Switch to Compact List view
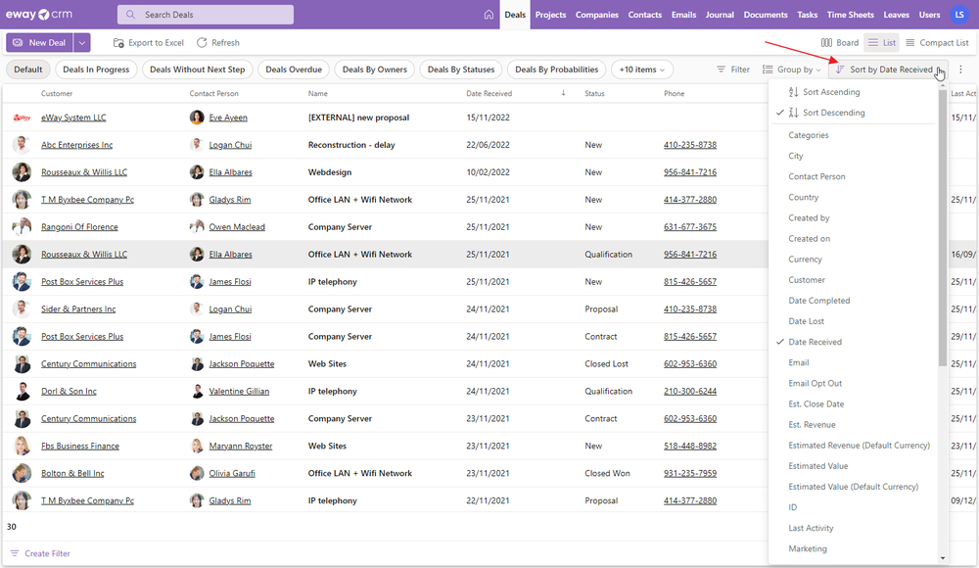The image size is (979, 568). coord(937,42)
